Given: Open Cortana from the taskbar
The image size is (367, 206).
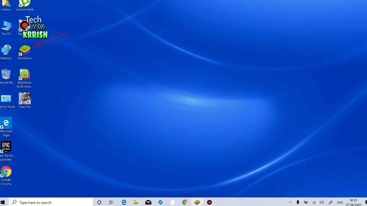Looking at the screenshot, I should tap(99, 202).
